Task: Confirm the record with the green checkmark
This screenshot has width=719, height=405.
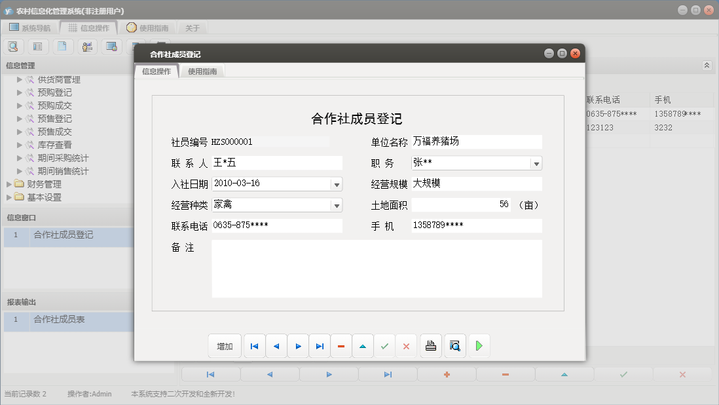Action: [x=384, y=345]
